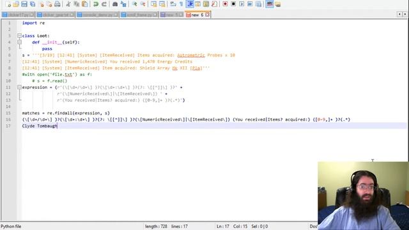Save the current recorded macro icon

point(258,4)
